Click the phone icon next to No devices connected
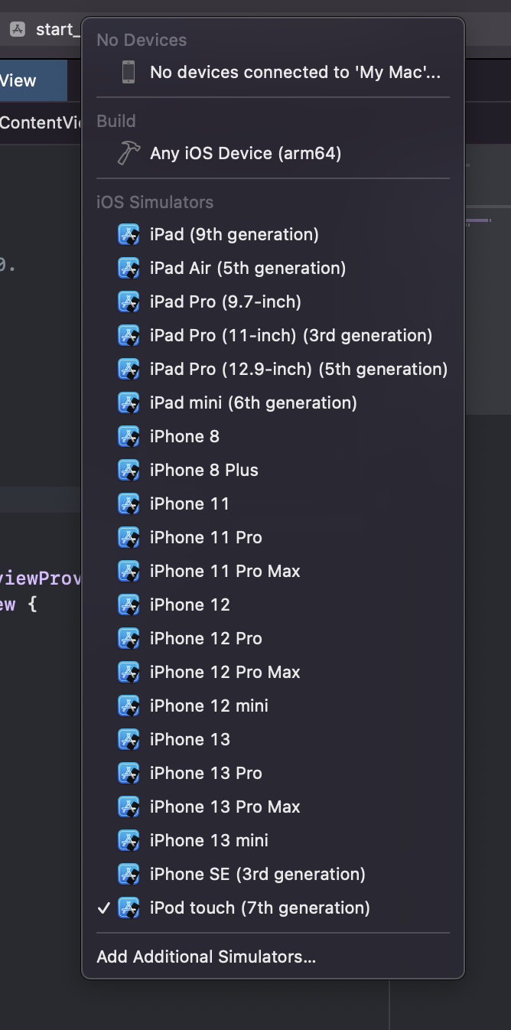This screenshot has width=511, height=1030. click(129, 72)
